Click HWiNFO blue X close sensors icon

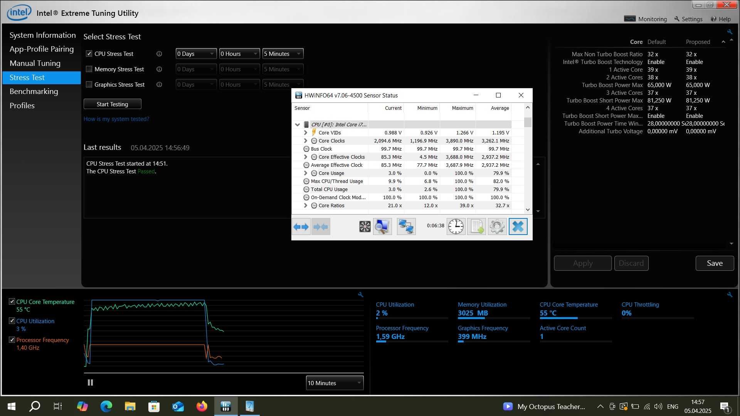518,227
